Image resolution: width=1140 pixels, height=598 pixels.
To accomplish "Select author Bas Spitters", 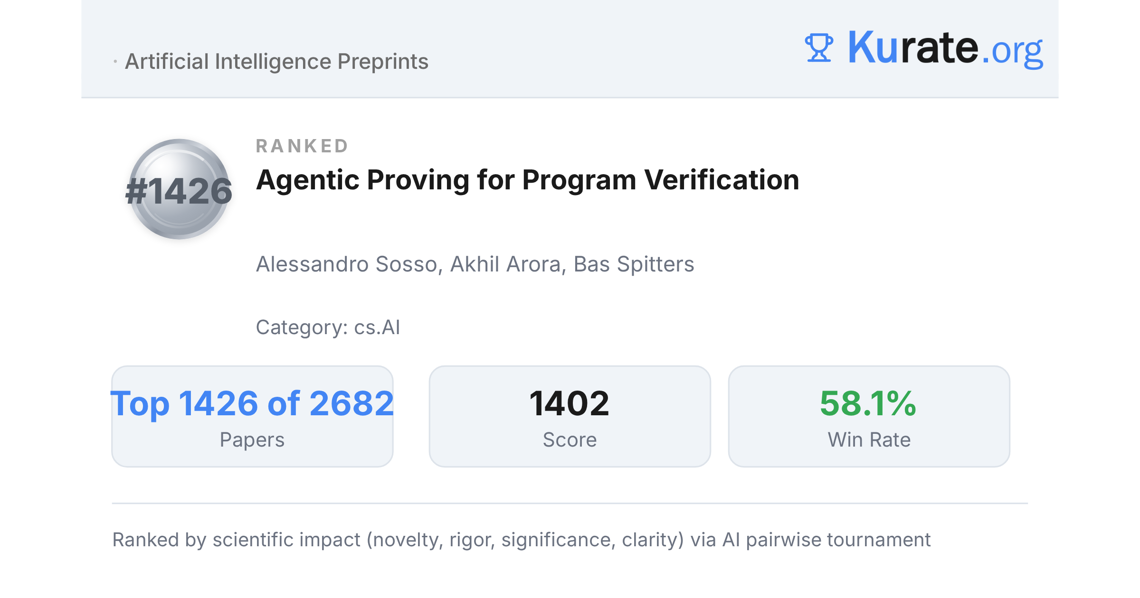I will [634, 264].
